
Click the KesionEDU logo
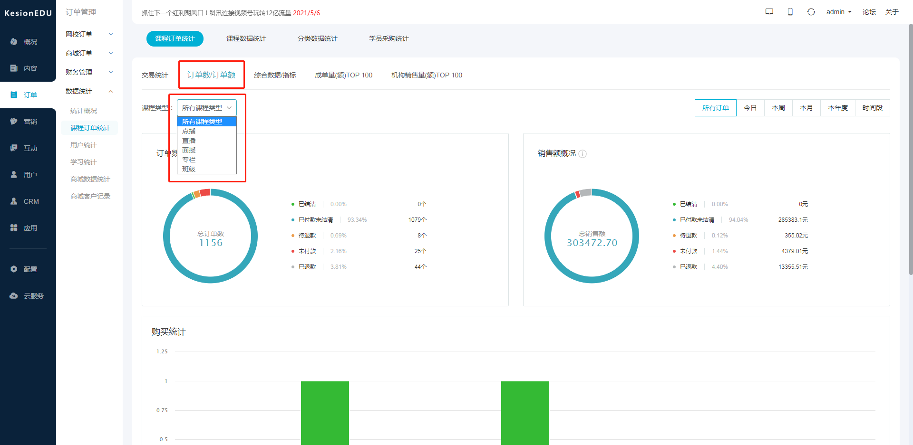(28, 13)
